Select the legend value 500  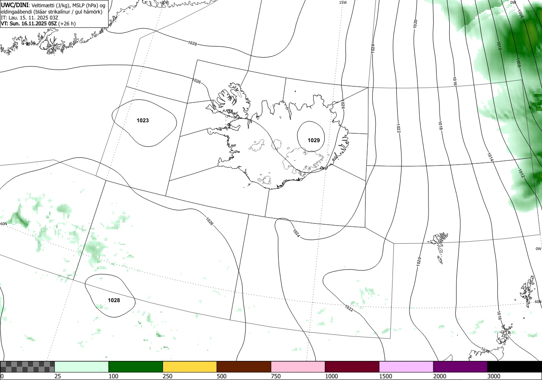pos(221,376)
